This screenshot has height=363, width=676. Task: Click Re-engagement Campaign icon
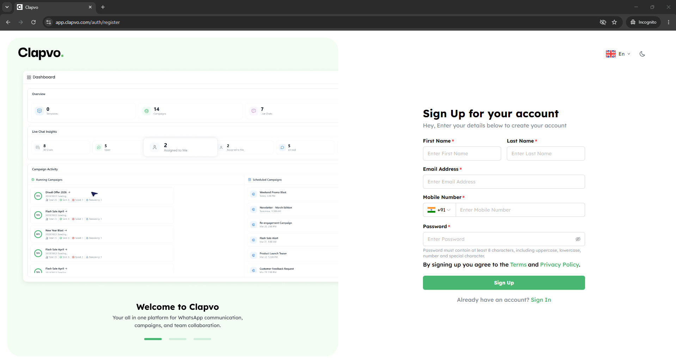coord(253,225)
